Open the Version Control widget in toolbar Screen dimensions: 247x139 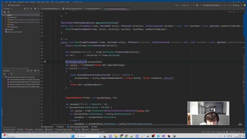tap(14, 5)
